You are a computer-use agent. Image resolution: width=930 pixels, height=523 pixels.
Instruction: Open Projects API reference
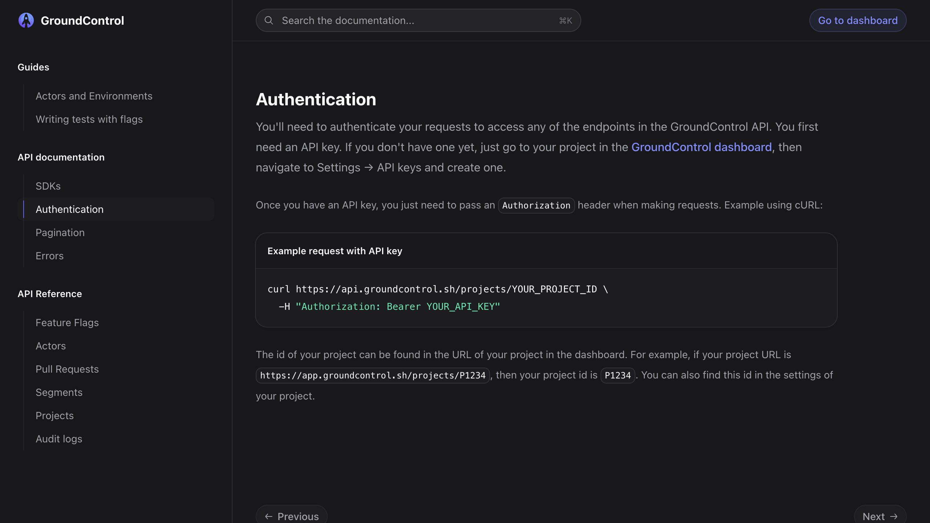click(x=54, y=415)
